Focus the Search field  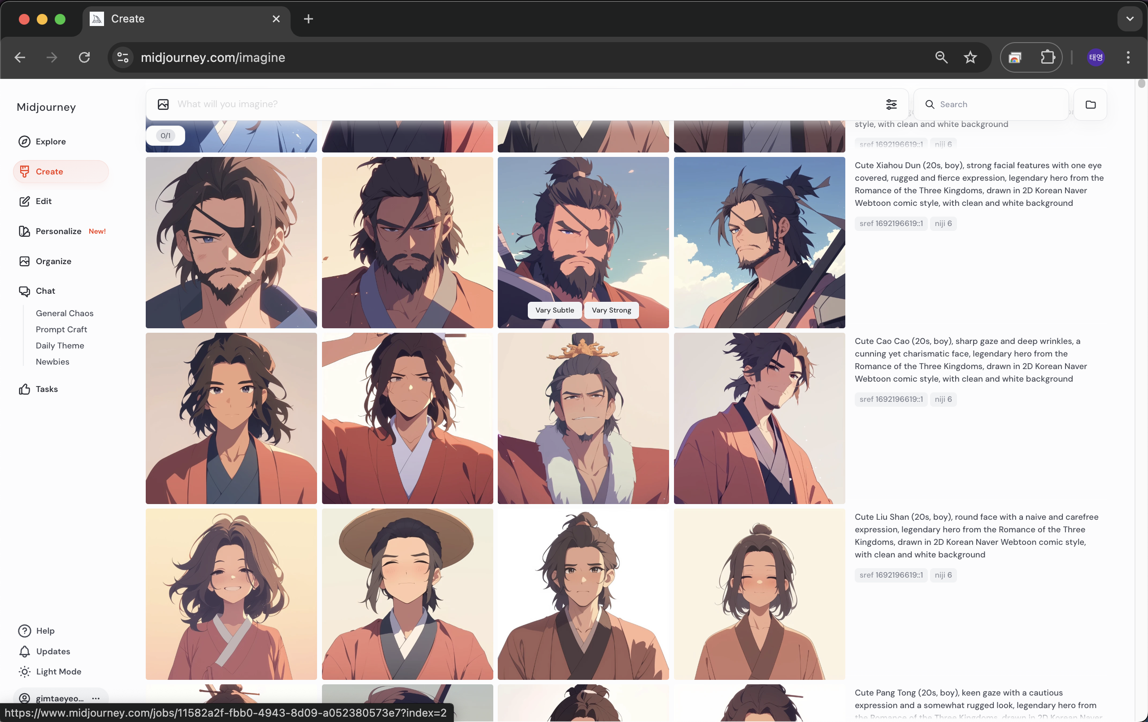click(x=991, y=104)
